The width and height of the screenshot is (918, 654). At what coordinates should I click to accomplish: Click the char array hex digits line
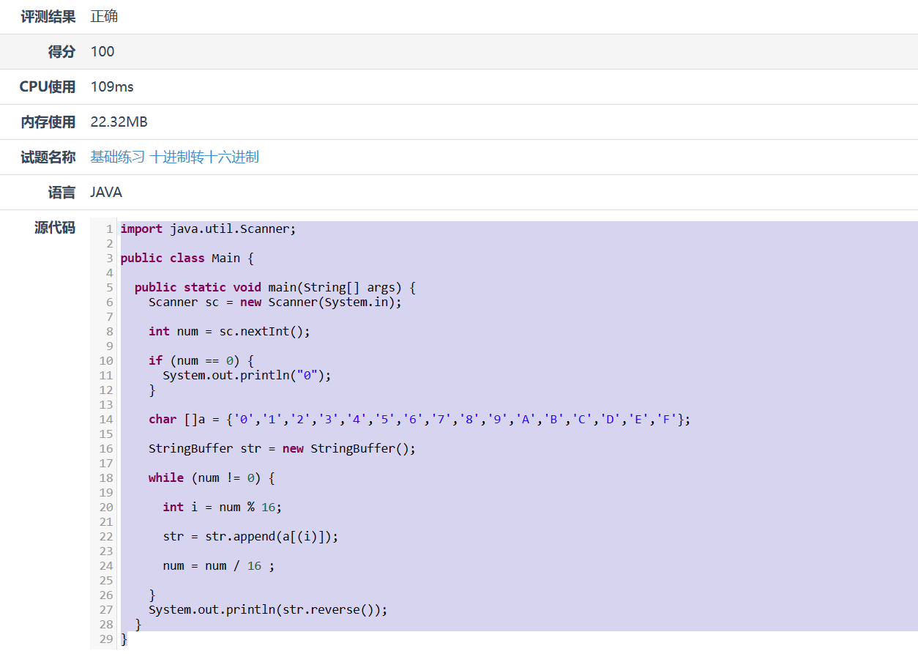419,420
